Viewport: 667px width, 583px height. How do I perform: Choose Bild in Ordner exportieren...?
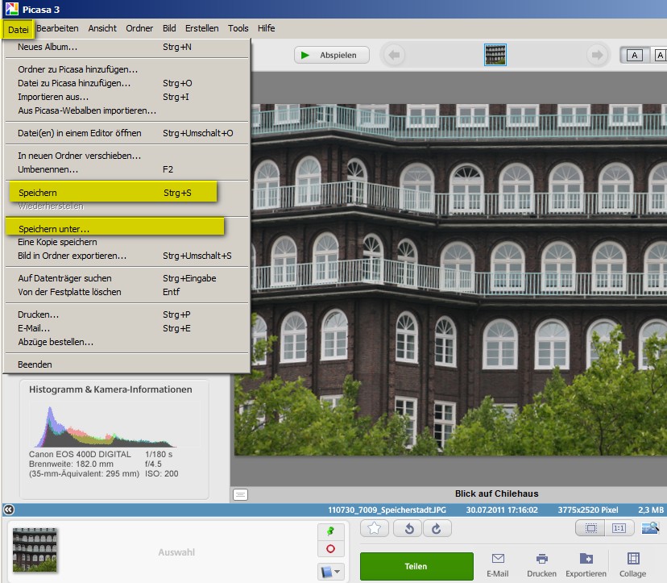(x=72, y=256)
